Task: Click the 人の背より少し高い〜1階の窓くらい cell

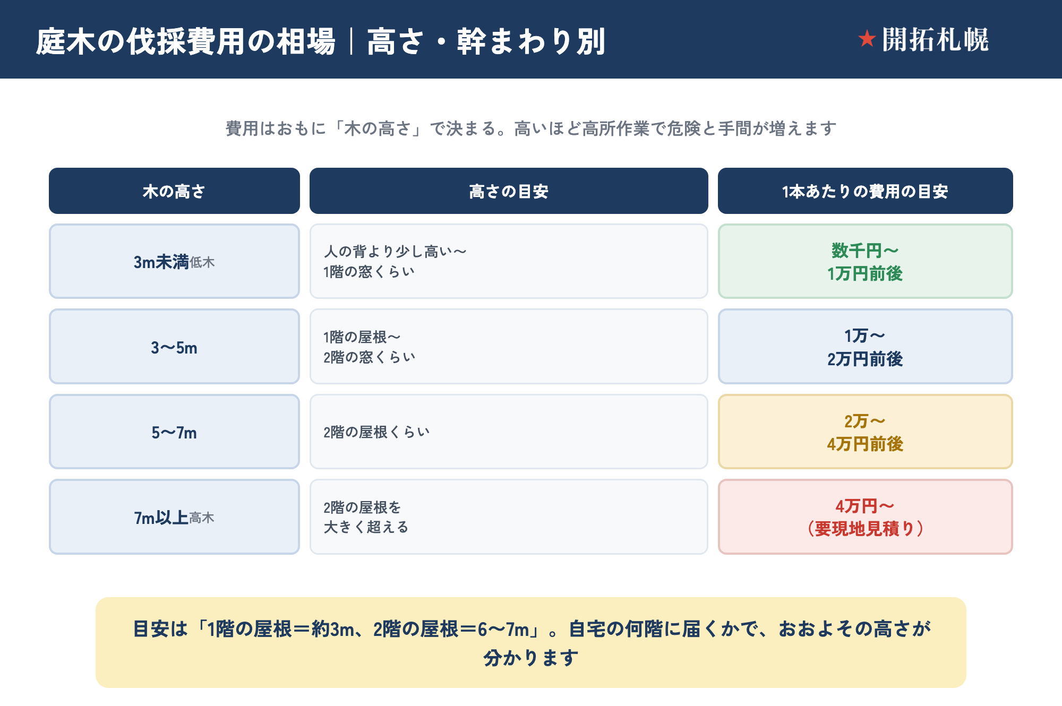Action: pos(509,261)
